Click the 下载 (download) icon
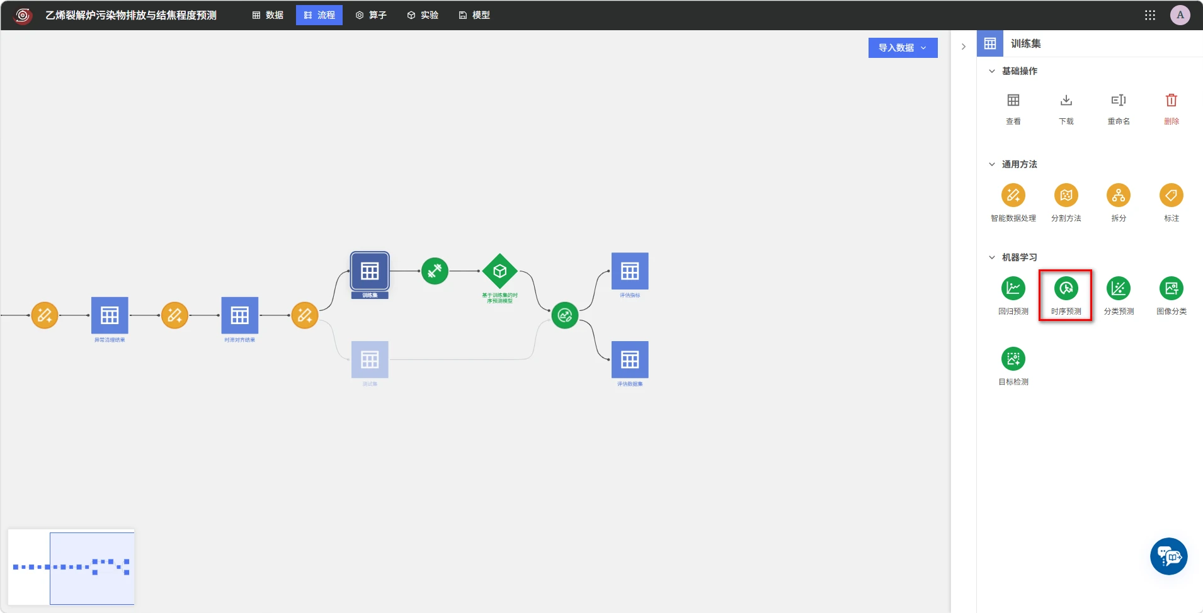This screenshot has width=1203, height=613. [1066, 100]
